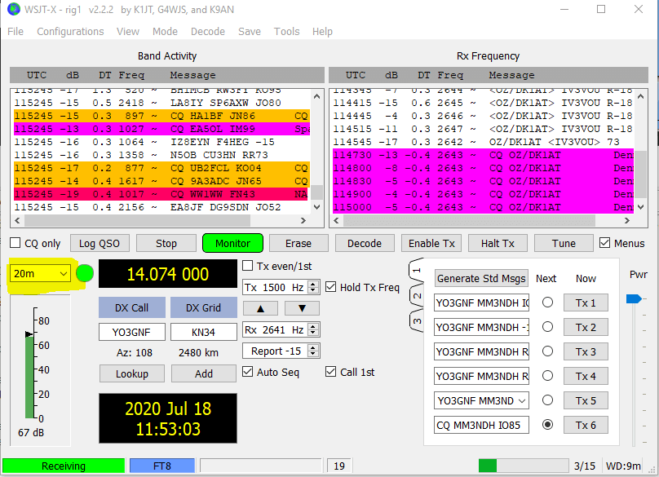Click the Rx Frequency vertical scrollbar thumb
The image size is (659, 477).
[x=640, y=174]
